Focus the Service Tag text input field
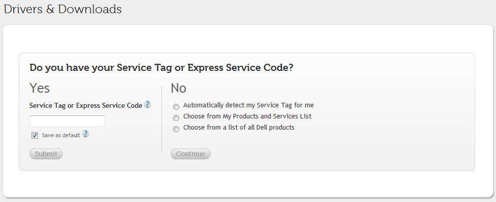 [67, 121]
